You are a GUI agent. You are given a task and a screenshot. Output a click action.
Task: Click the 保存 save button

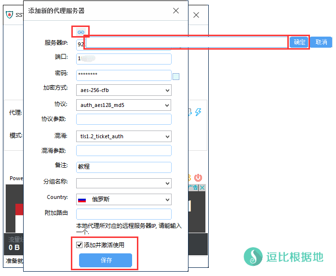pyautogui.click(x=106, y=260)
